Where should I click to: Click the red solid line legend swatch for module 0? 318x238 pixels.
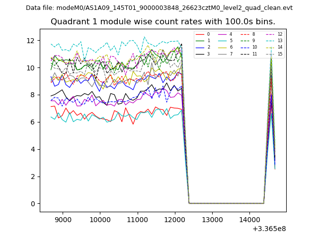pos(200,34)
